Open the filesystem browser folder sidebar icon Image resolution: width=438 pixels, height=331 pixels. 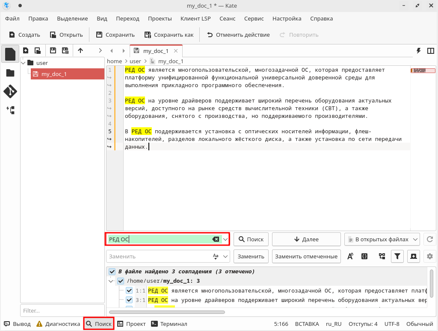pyautogui.click(x=10, y=73)
